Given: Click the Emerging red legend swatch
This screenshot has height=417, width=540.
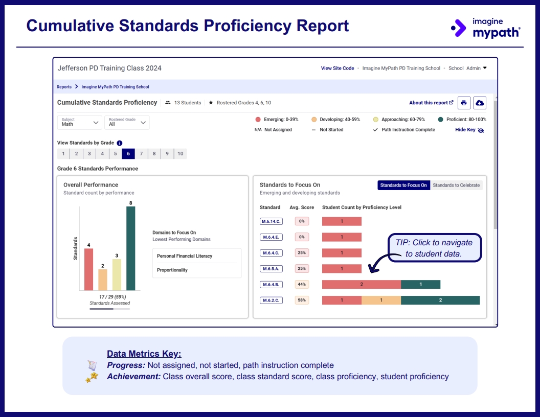Looking at the screenshot, I should click(258, 120).
